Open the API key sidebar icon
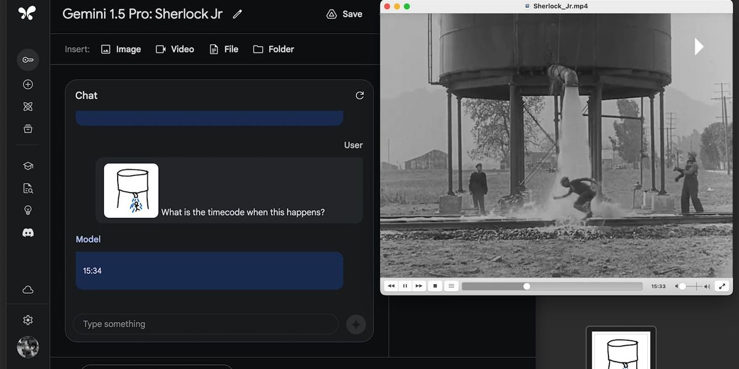Screen dimensions: 739x369 tap(28, 60)
